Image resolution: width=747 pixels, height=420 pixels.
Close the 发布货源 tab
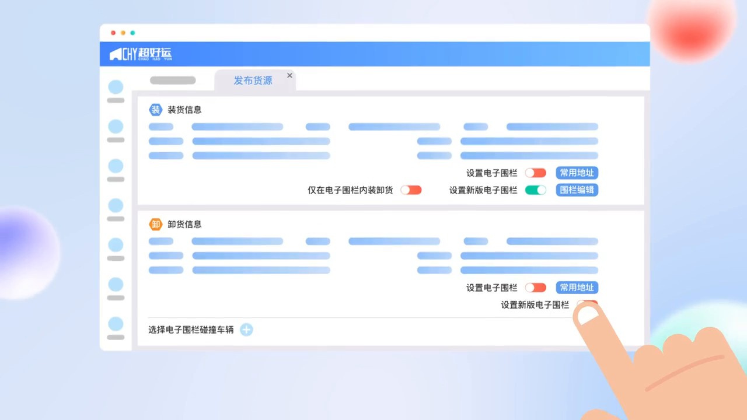click(289, 75)
